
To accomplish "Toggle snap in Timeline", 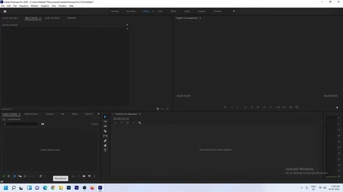I will tap(122, 123).
